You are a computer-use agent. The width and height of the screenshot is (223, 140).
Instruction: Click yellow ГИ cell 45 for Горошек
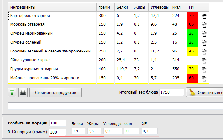tap(193, 52)
